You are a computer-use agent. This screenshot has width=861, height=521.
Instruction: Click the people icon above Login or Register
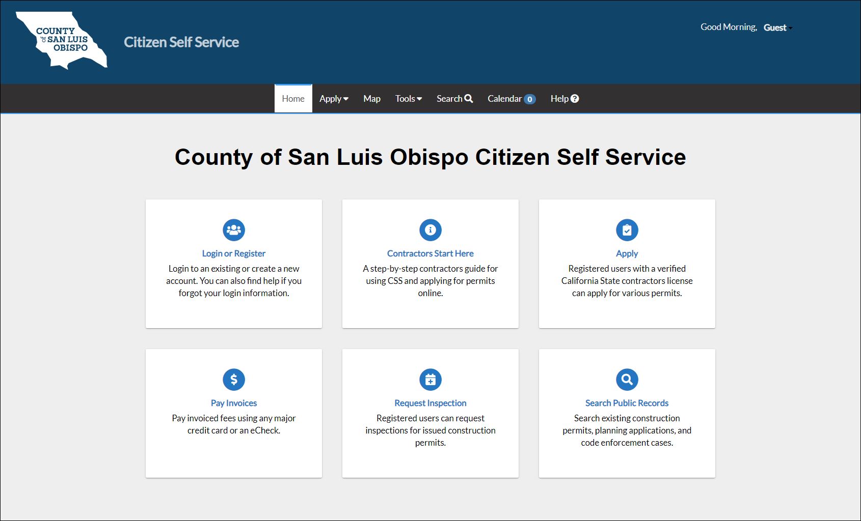[234, 230]
